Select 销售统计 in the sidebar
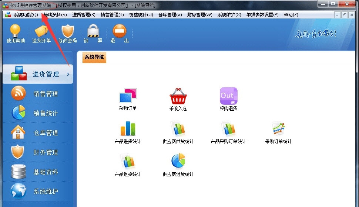Image resolution: width=359 pixels, height=207 pixels. [38, 113]
